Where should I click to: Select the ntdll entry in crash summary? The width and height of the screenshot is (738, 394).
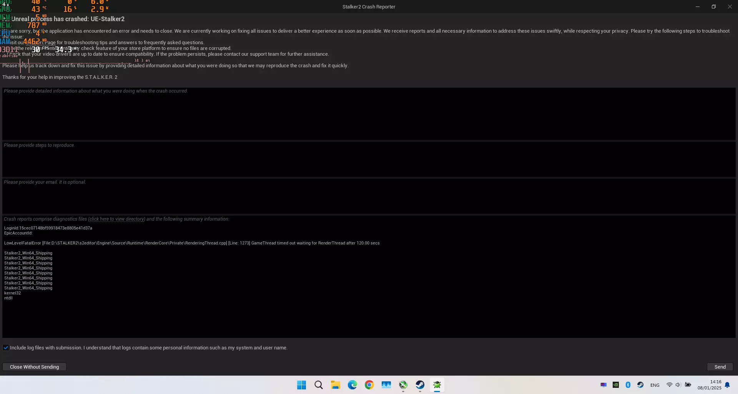[8, 298]
